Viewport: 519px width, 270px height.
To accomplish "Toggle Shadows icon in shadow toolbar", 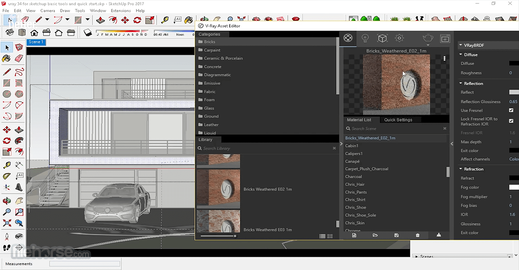I will 88,33.
